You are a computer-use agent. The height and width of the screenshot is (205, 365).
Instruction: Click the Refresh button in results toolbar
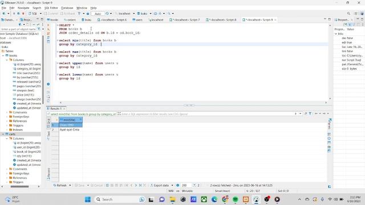coord(60,185)
